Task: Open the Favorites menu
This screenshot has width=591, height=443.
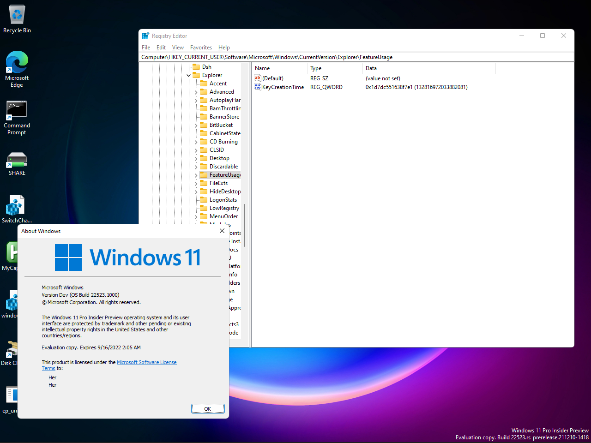Action: 201,48
